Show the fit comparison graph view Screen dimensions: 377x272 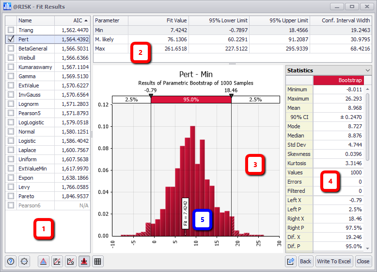44,261
